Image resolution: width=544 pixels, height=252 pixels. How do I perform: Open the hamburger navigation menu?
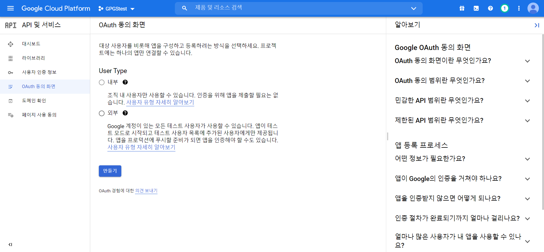tap(11, 8)
